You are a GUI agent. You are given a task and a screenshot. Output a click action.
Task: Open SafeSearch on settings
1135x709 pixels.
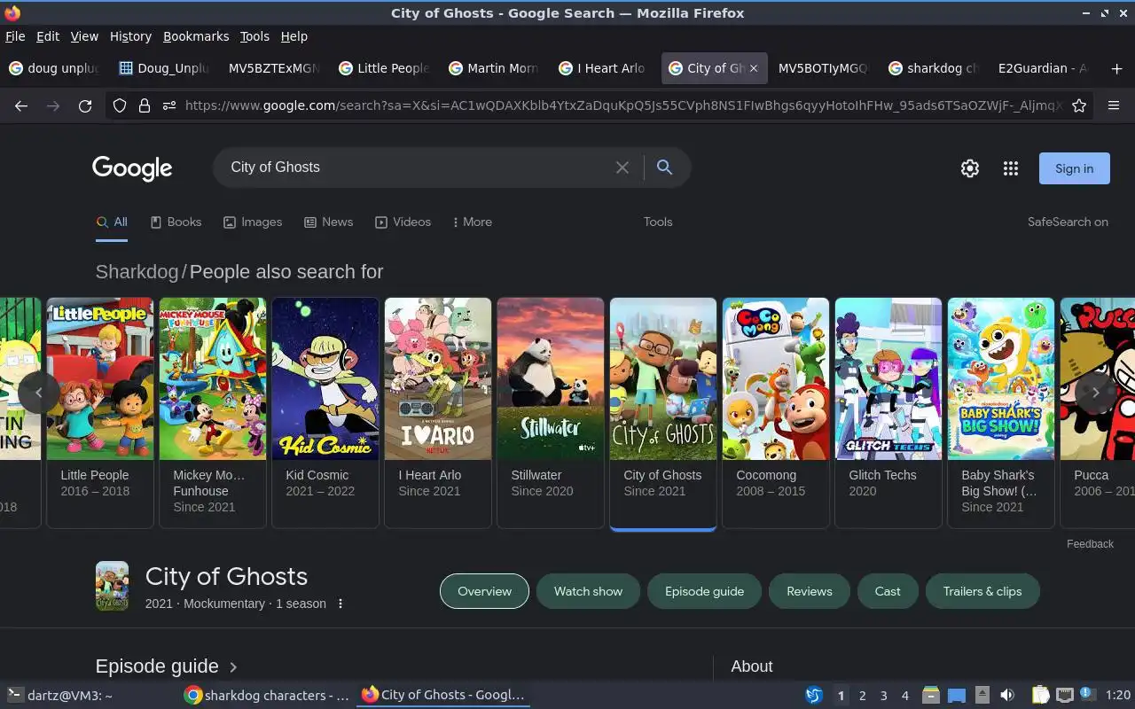1068,222
